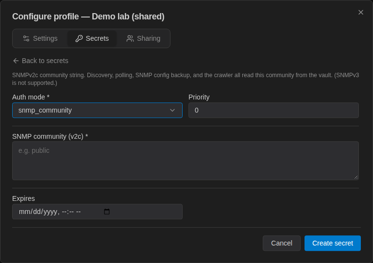373x263 pixels.
Task: Focus the Priority input field
Action: tap(273, 110)
